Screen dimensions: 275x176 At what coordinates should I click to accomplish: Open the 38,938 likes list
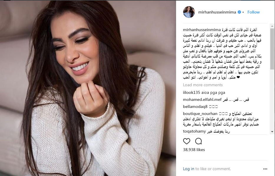point(194,150)
